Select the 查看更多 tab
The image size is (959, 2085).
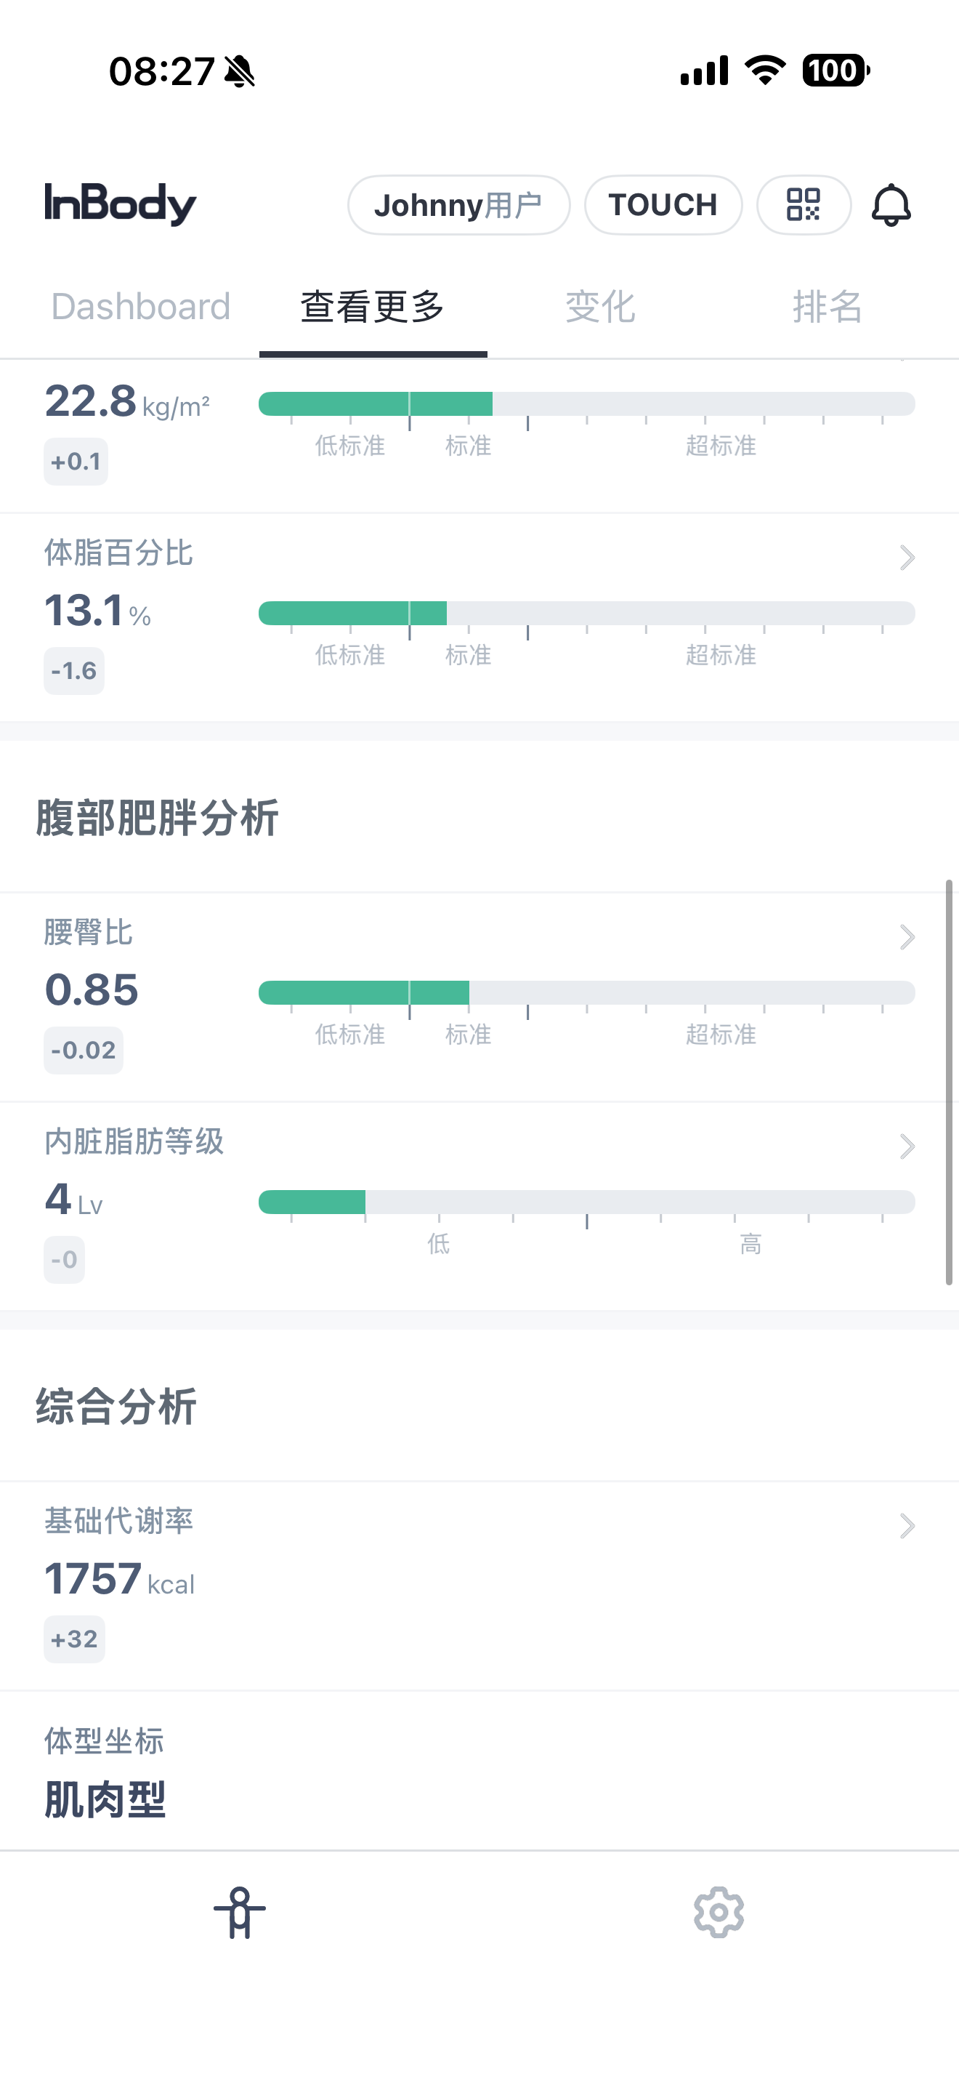[373, 307]
